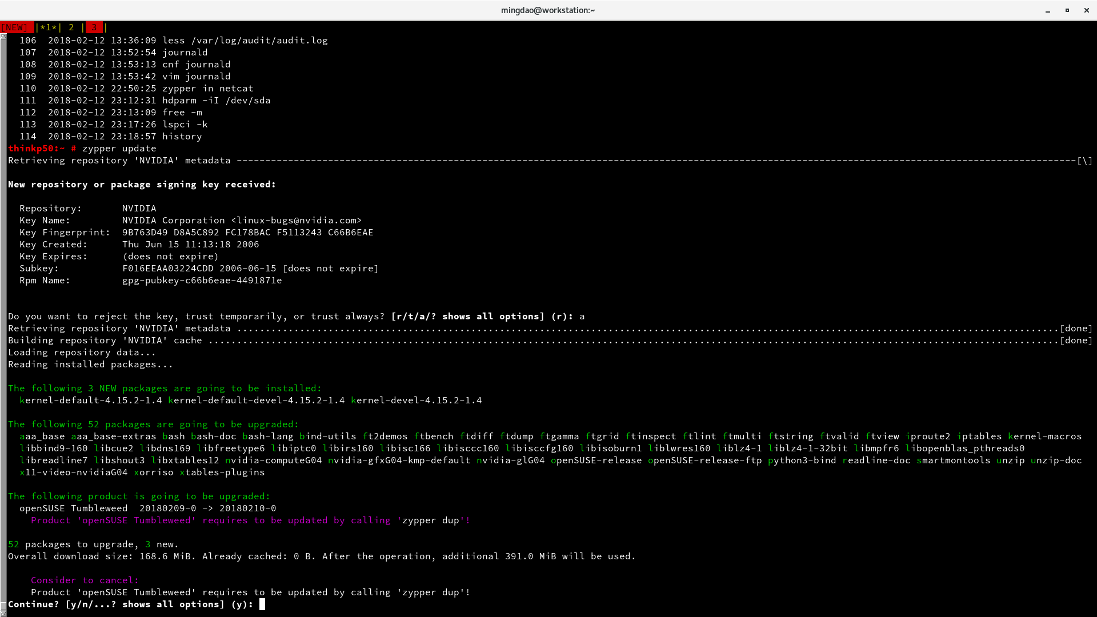Viewport: 1097px width, 617px height.
Task: Click history line 'hdparm -iI /dev/sda'
Action: click(x=217, y=101)
